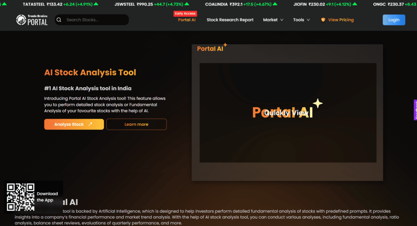The height and width of the screenshot is (226, 417).
Task: Click the shield icon beside View Pricing
Action: (323, 20)
